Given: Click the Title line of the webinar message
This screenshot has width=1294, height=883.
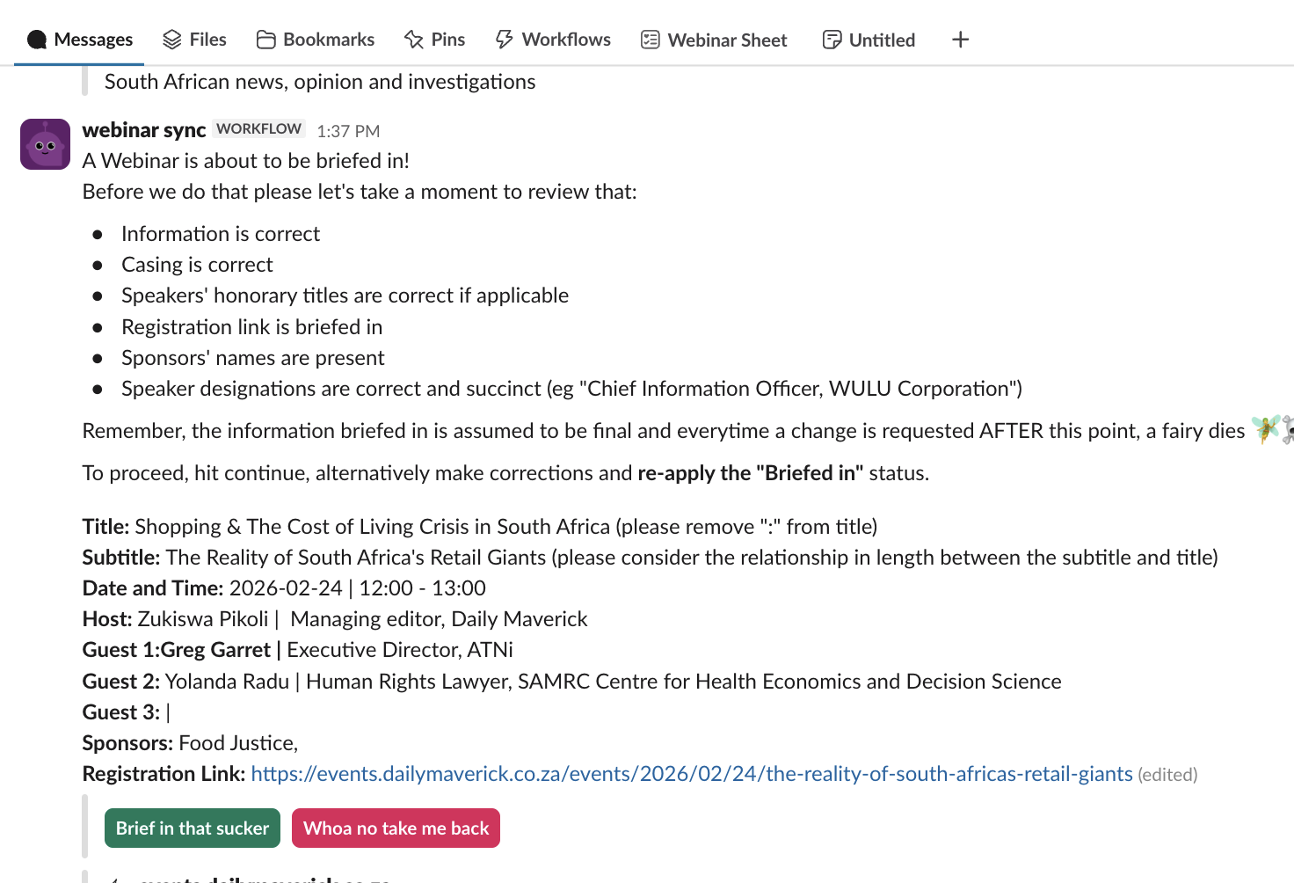Looking at the screenshot, I should point(479,527).
